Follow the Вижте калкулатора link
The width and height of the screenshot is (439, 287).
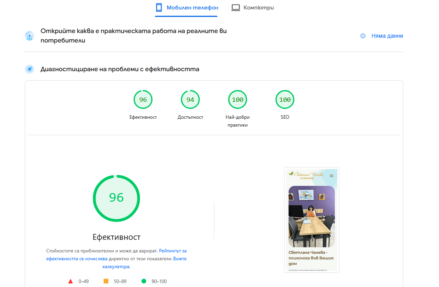pyautogui.click(x=179, y=259)
